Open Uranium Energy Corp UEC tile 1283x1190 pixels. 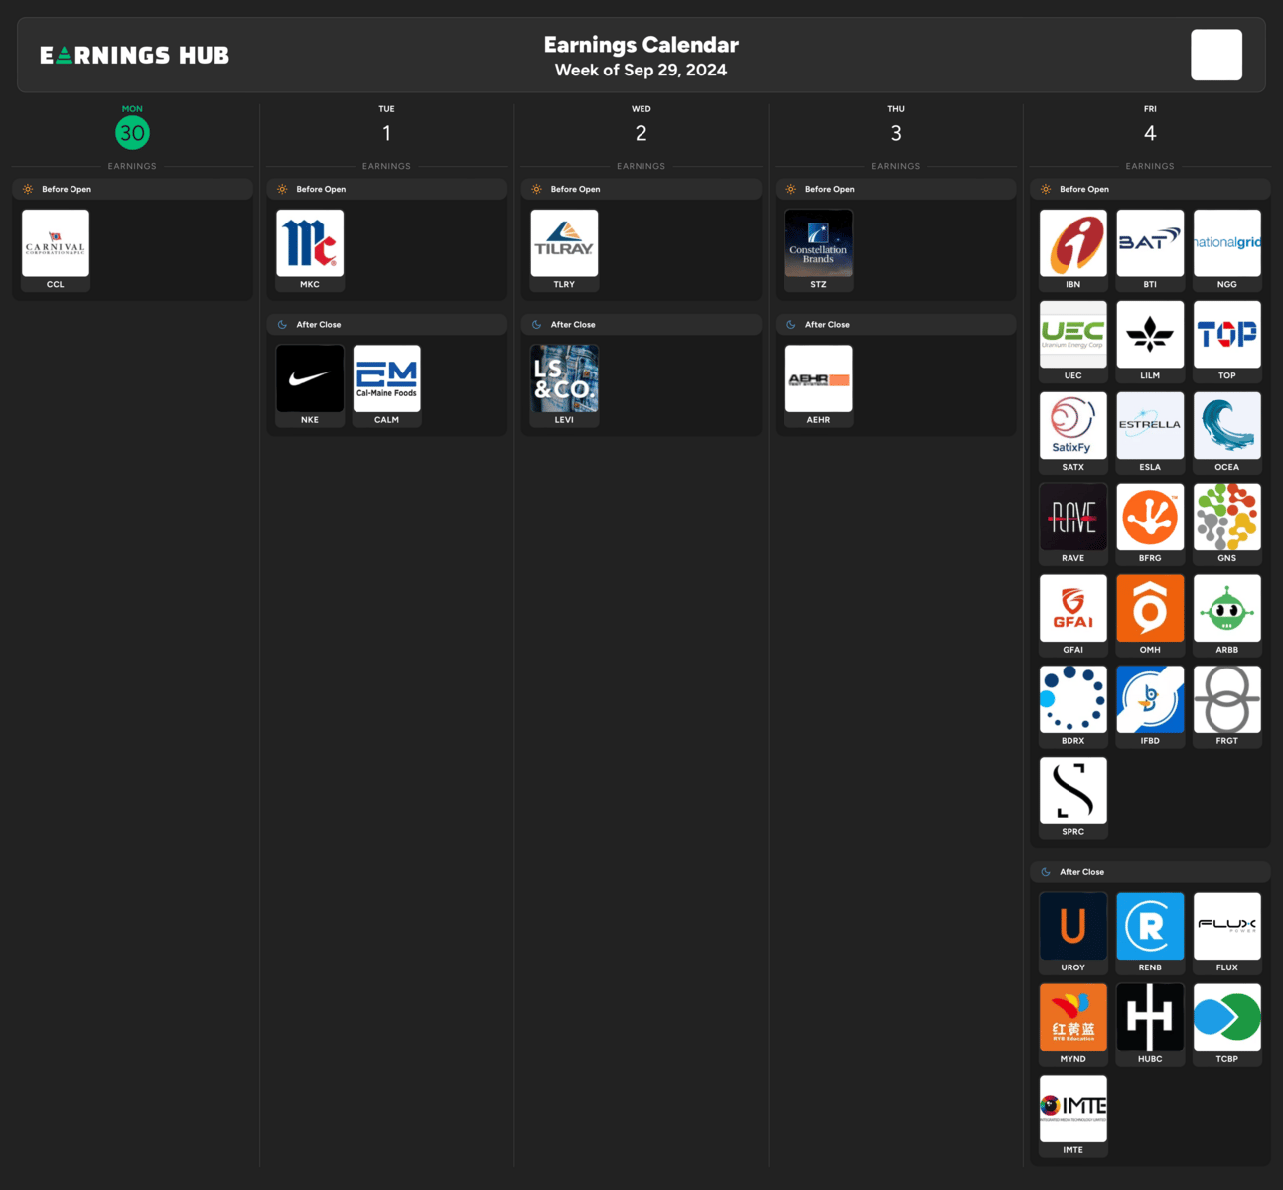pyautogui.click(x=1073, y=341)
